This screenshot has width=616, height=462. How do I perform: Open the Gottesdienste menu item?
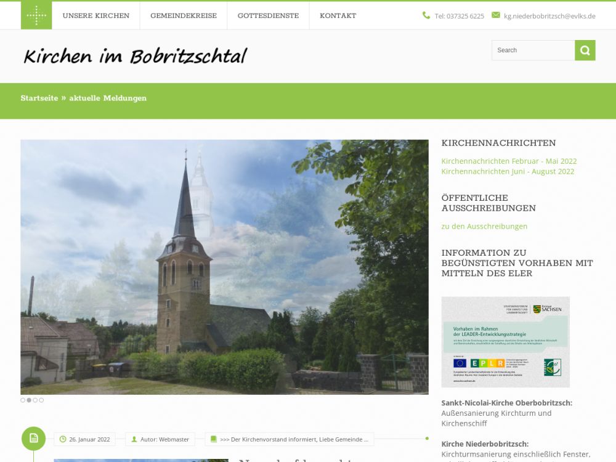click(268, 16)
